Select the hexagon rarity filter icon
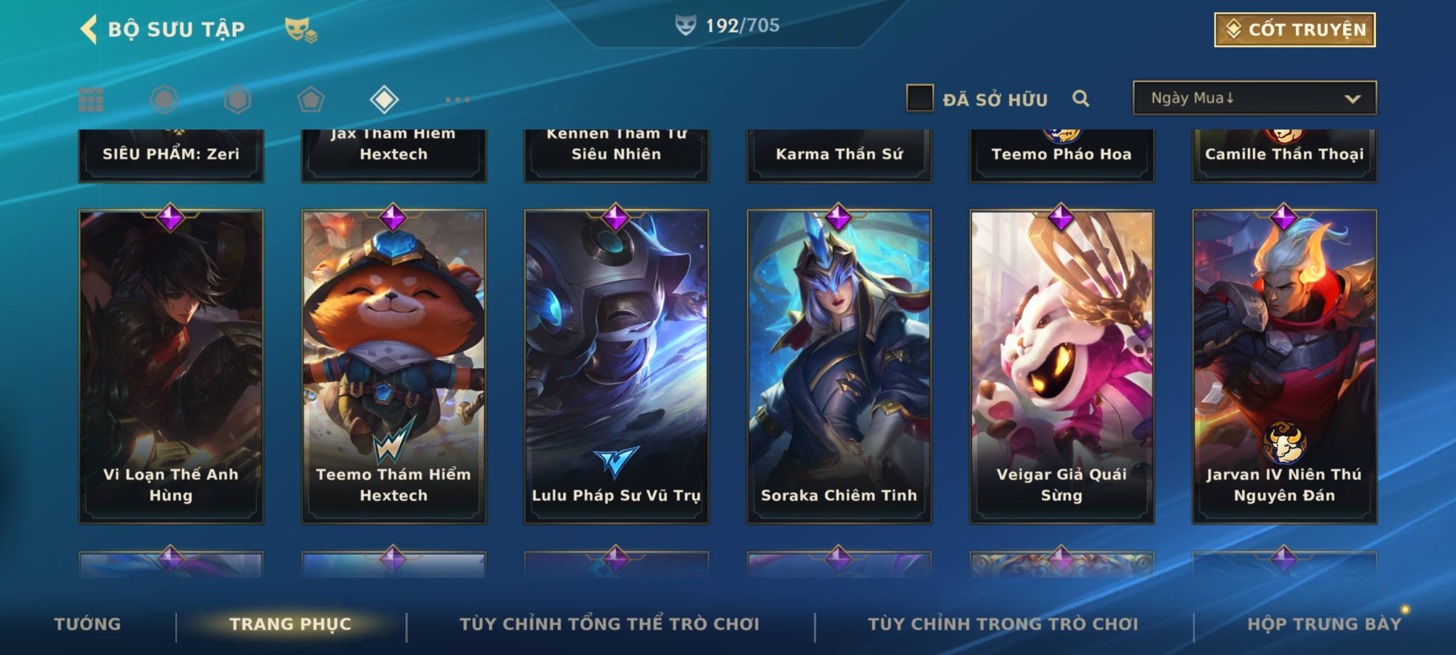Viewport: 1456px width, 655px height. (x=237, y=99)
